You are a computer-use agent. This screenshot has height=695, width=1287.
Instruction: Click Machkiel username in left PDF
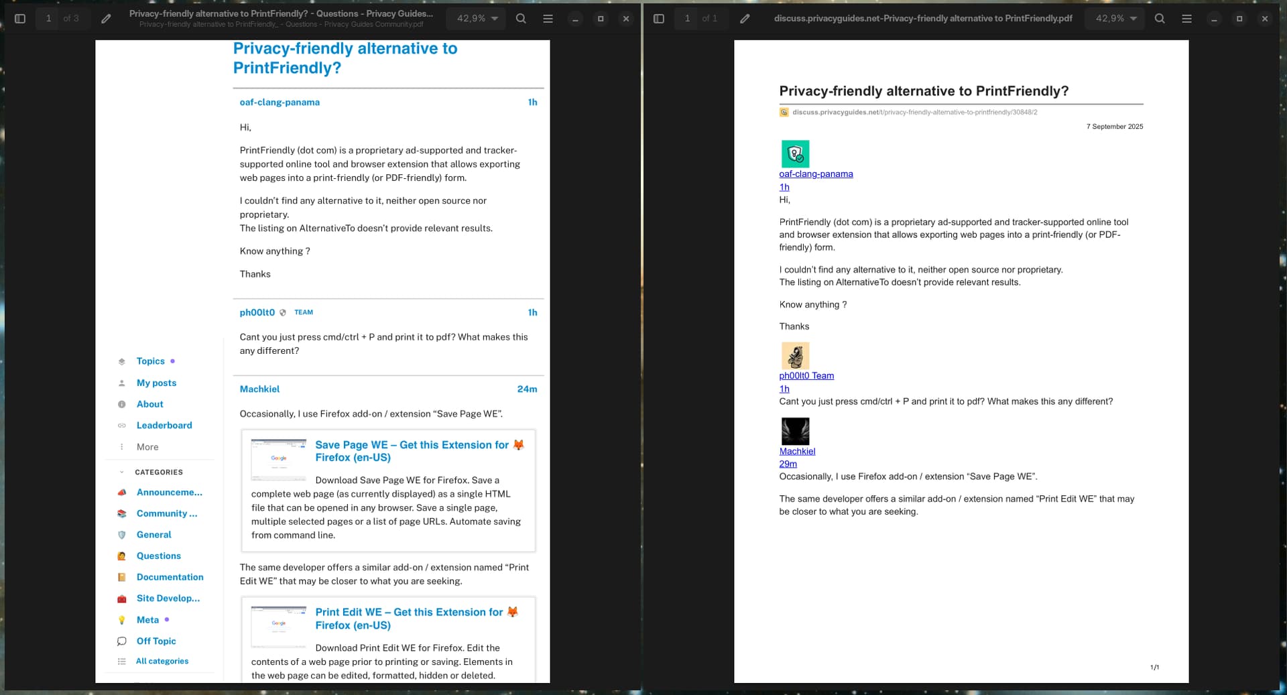pyautogui.click(x=259, y=389)
